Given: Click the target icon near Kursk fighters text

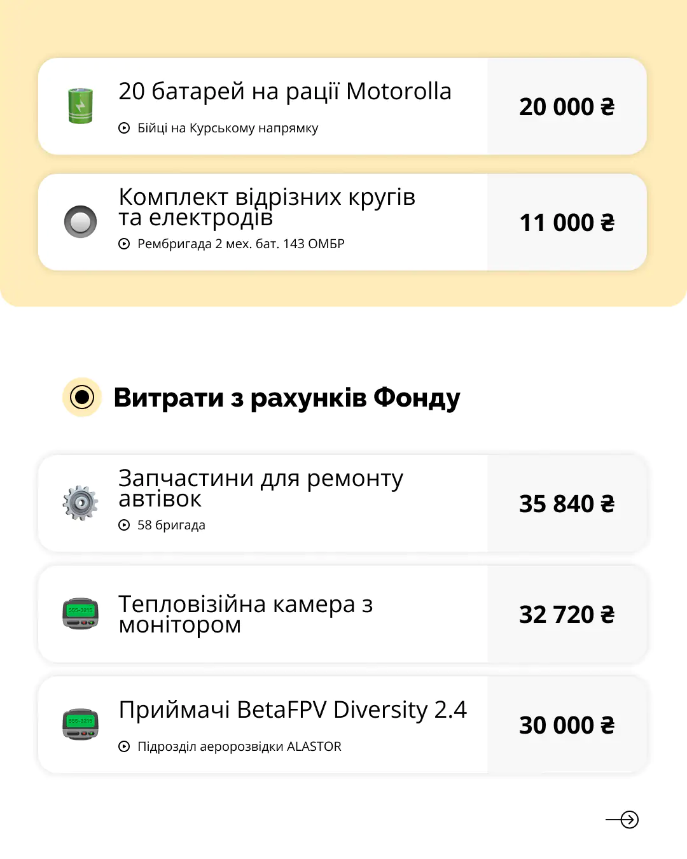Looking at the screenshot, I should click(124, 128).
